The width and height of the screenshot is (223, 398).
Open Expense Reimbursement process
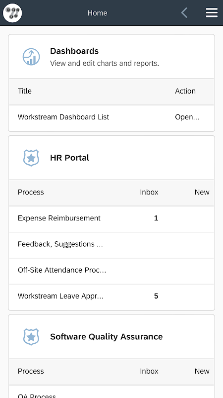coord(59,218)
